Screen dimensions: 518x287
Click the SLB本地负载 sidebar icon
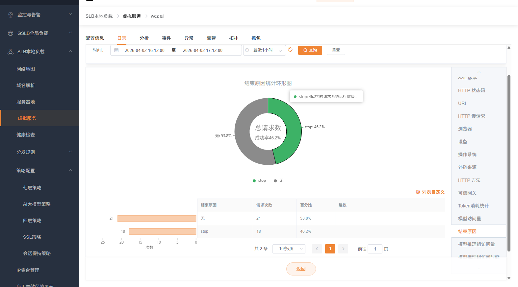(x=11, y=52)
